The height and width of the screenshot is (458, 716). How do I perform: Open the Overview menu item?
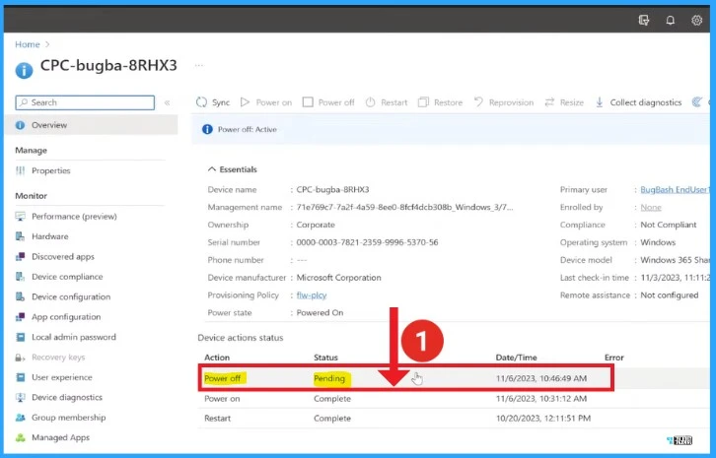pos(91,125)
